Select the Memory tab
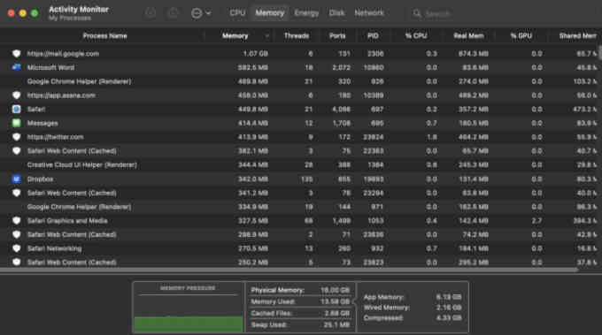Viewport: 602px width, 335px height. pyautogui.click(x=270, y=13)
